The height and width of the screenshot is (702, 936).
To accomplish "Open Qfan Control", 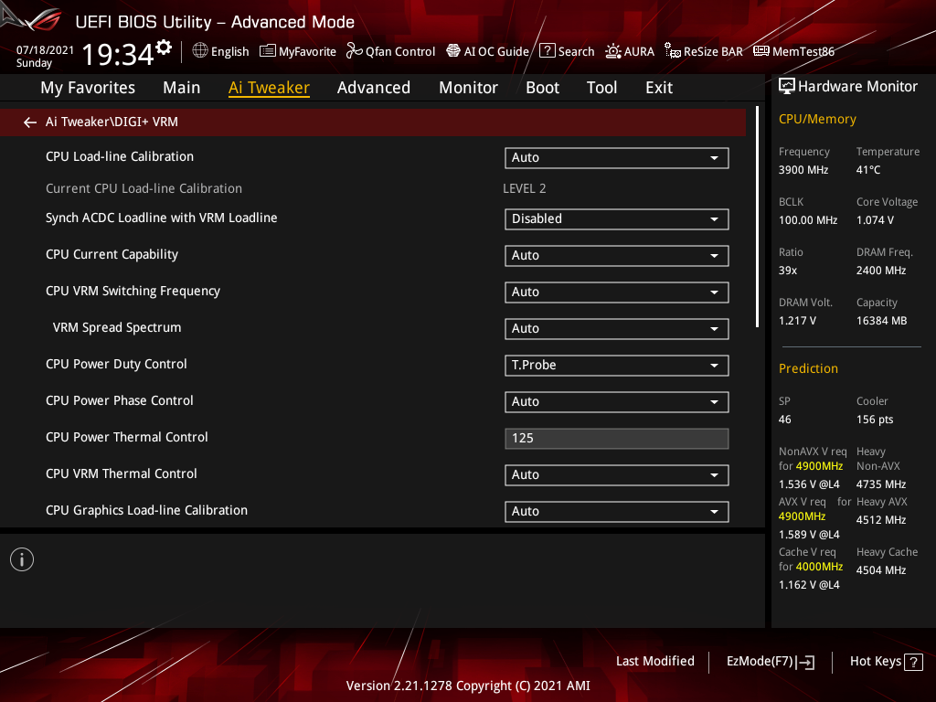I will click(390, 51).
